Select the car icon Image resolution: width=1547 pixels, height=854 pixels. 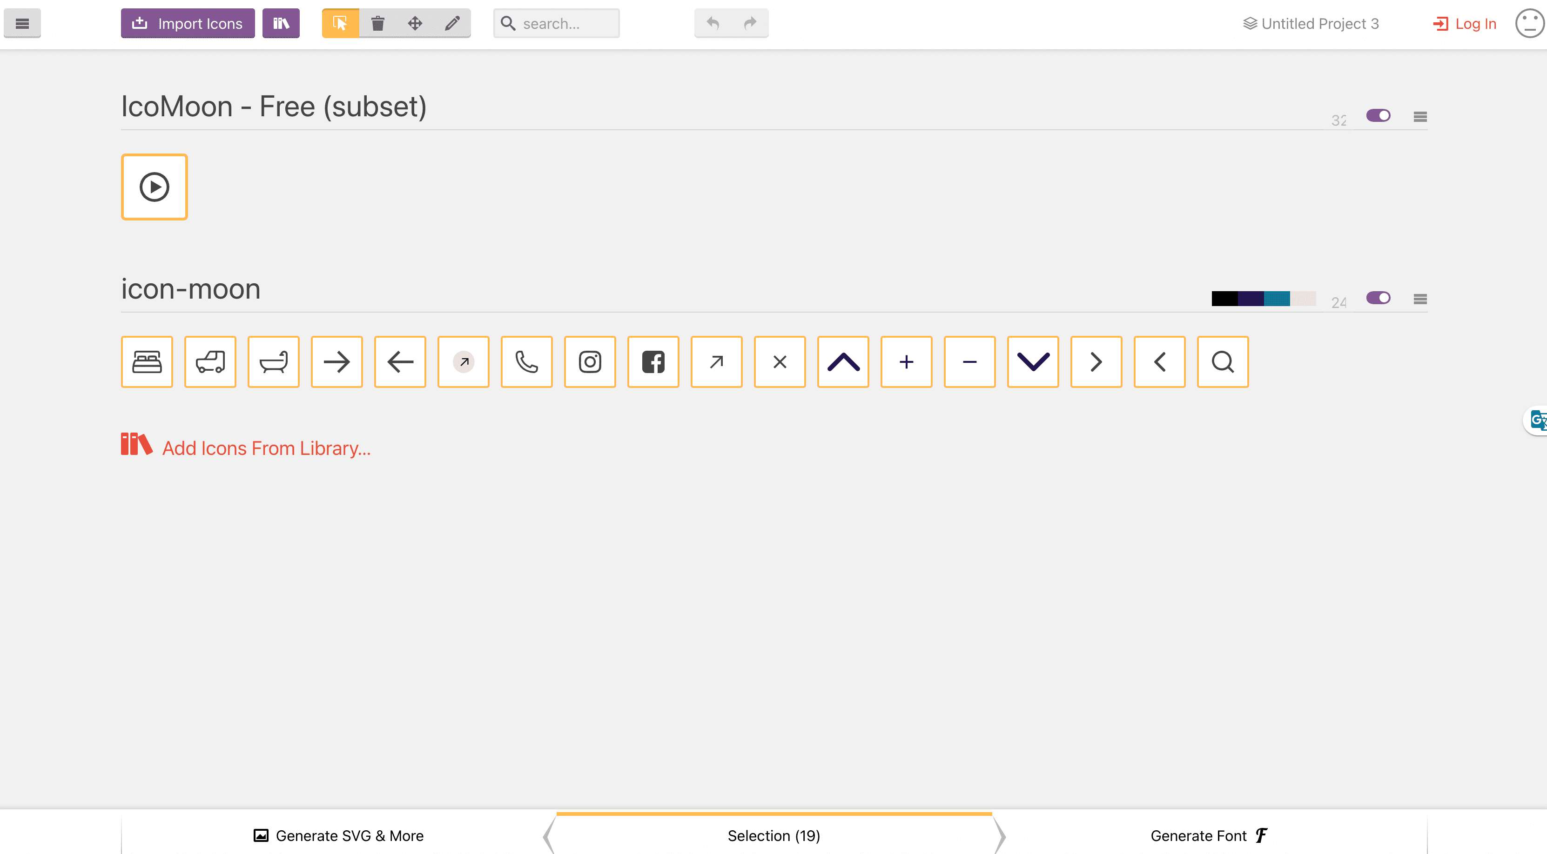[x=210, y=362]
